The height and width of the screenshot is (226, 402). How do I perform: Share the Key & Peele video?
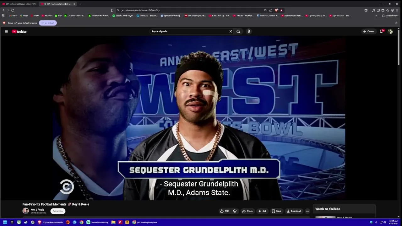coord(247,211)
